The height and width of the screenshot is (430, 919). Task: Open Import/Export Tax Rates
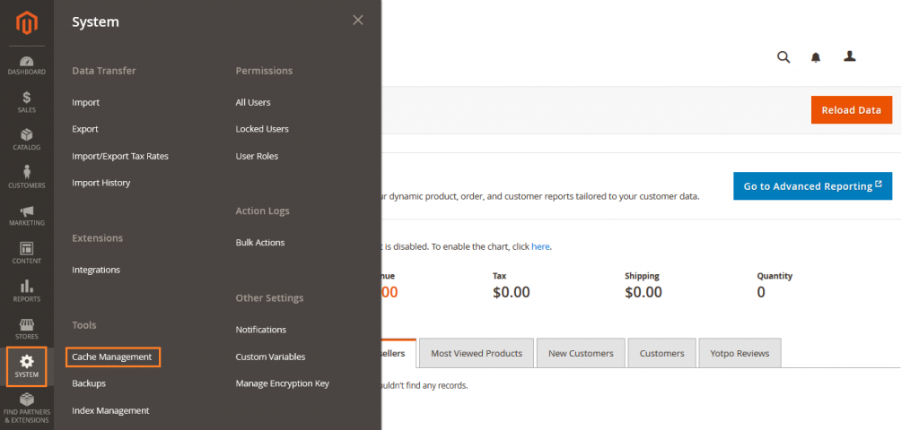pyautogui.click(x=120, y=156)
